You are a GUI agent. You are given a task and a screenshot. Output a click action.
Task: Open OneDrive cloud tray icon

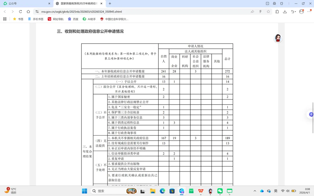(262, 191)
